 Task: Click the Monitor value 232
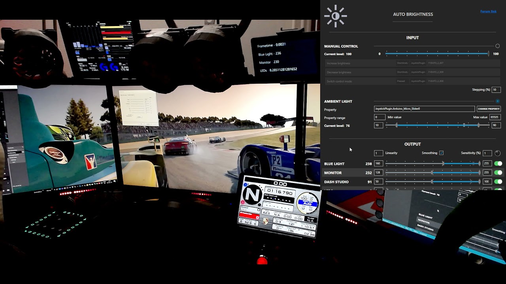[368, 173]
